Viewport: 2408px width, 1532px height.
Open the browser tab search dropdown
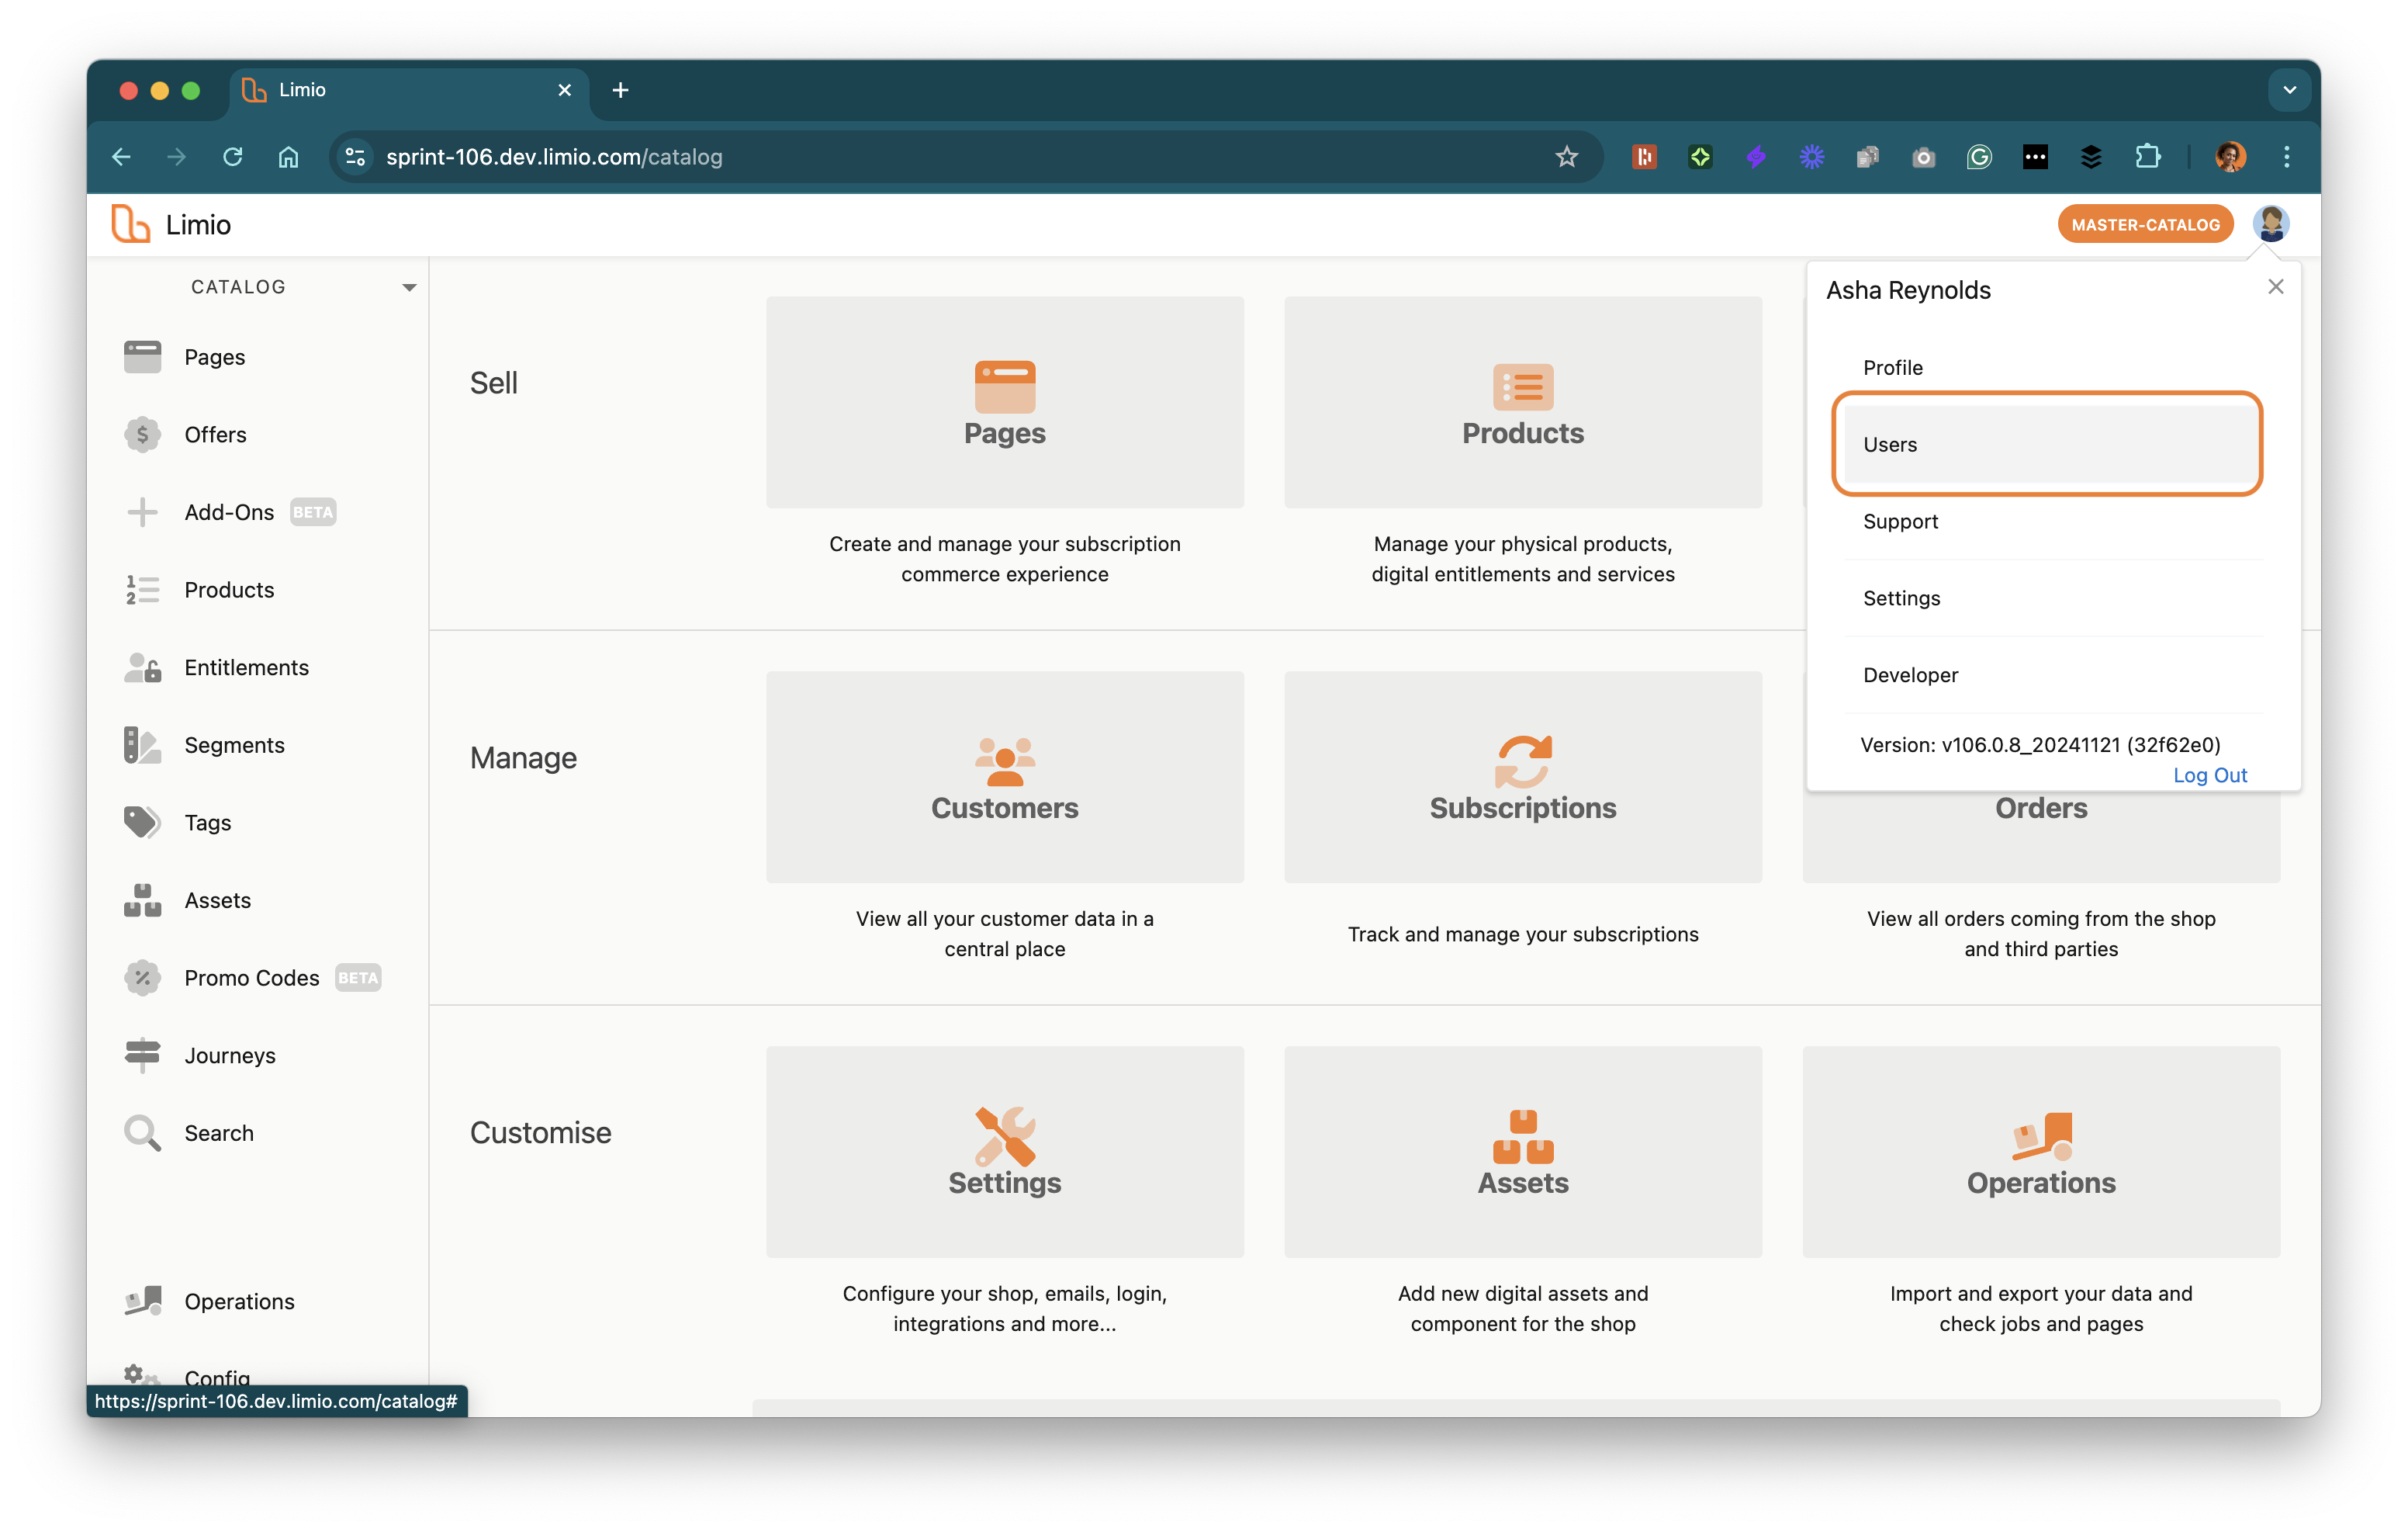point(2289,90)
